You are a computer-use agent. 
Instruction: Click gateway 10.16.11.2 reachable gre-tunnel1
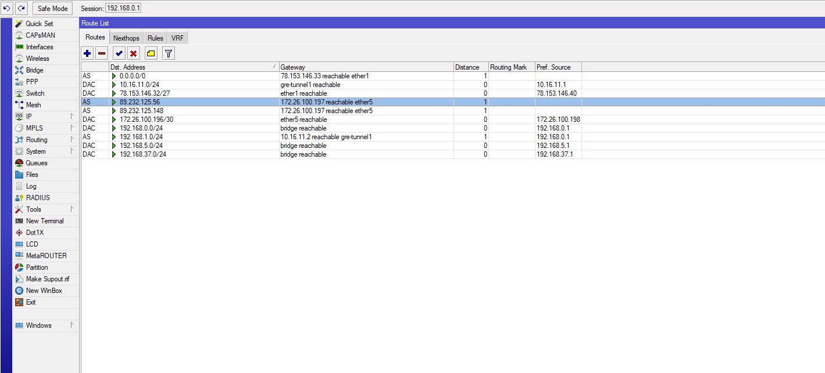326,137
